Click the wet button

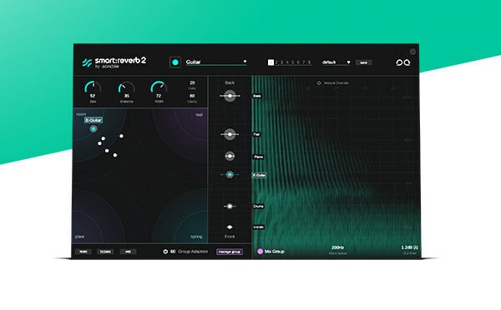(x=128, y=252)
